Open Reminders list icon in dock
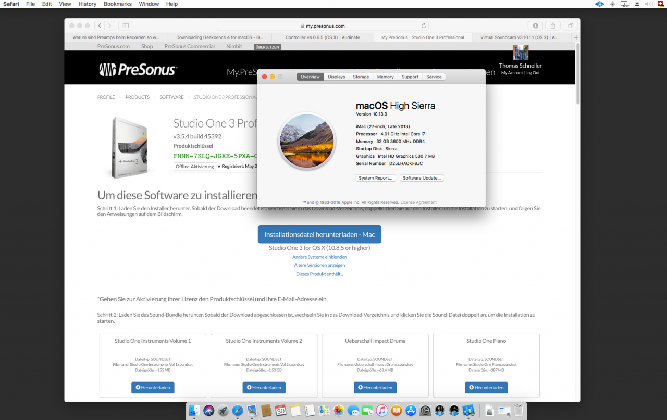 [310, 410]
